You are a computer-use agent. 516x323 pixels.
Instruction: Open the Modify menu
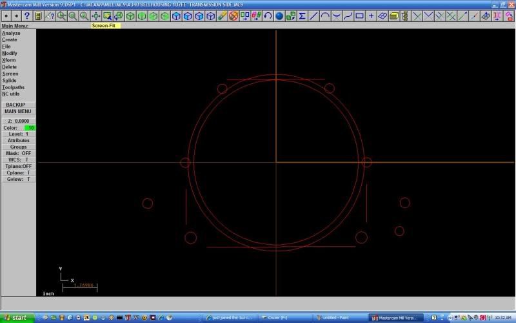[10, 53]
